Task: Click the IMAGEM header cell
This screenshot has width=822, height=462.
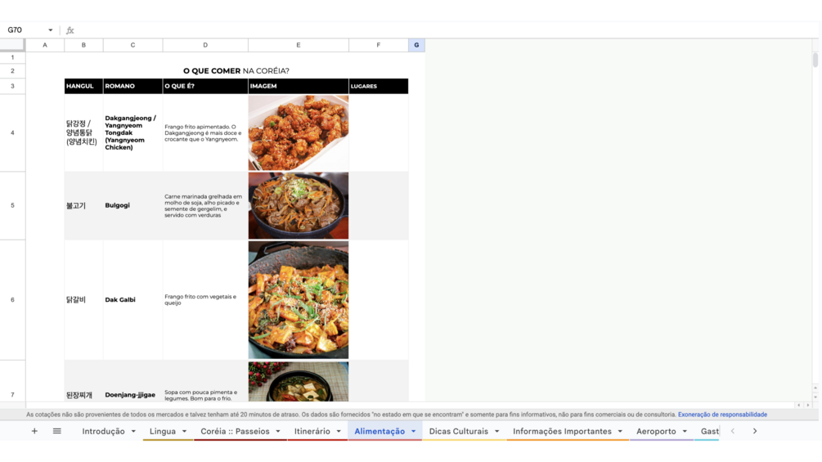Action: [299, 86]
